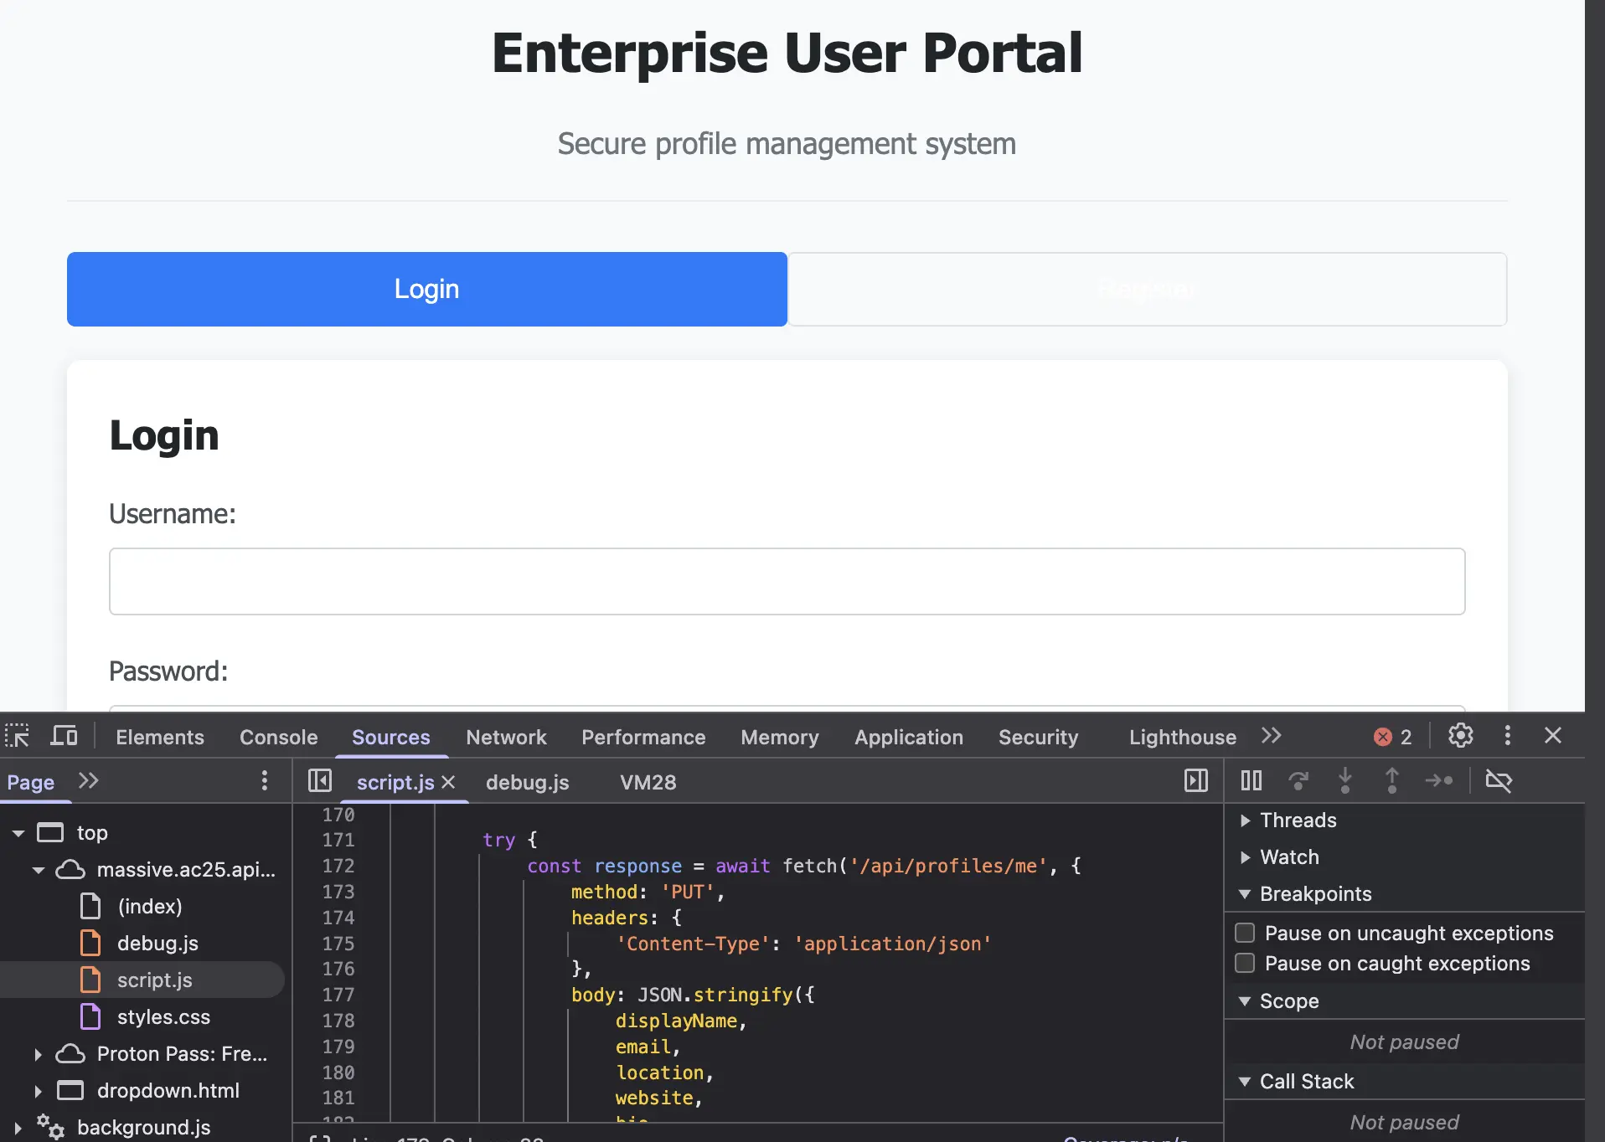
Task: Open the Network tab
Action: point(506,737)
